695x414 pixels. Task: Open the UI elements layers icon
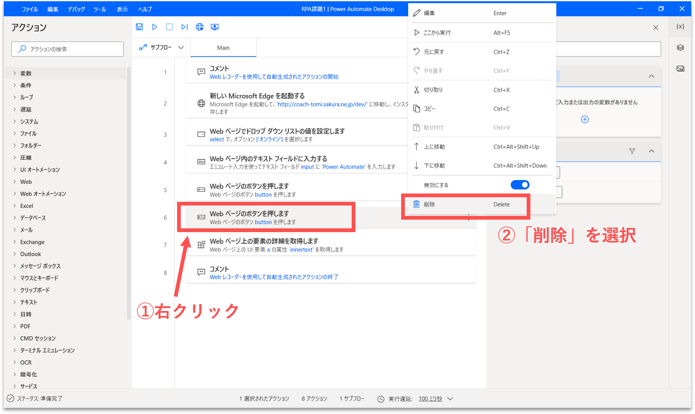680,48
